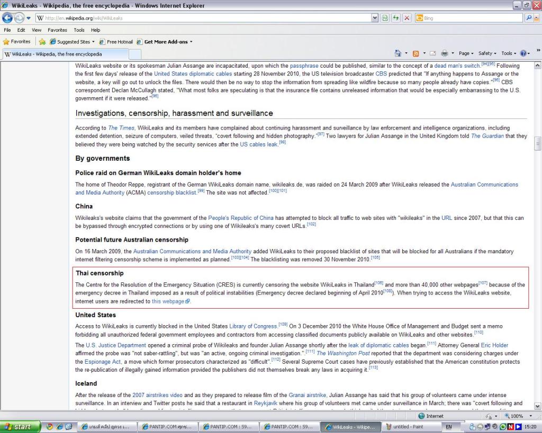The image size is (542, 433).
Task: Follow the 'Reykjavik' link
Action: click(x=266, y=403)
